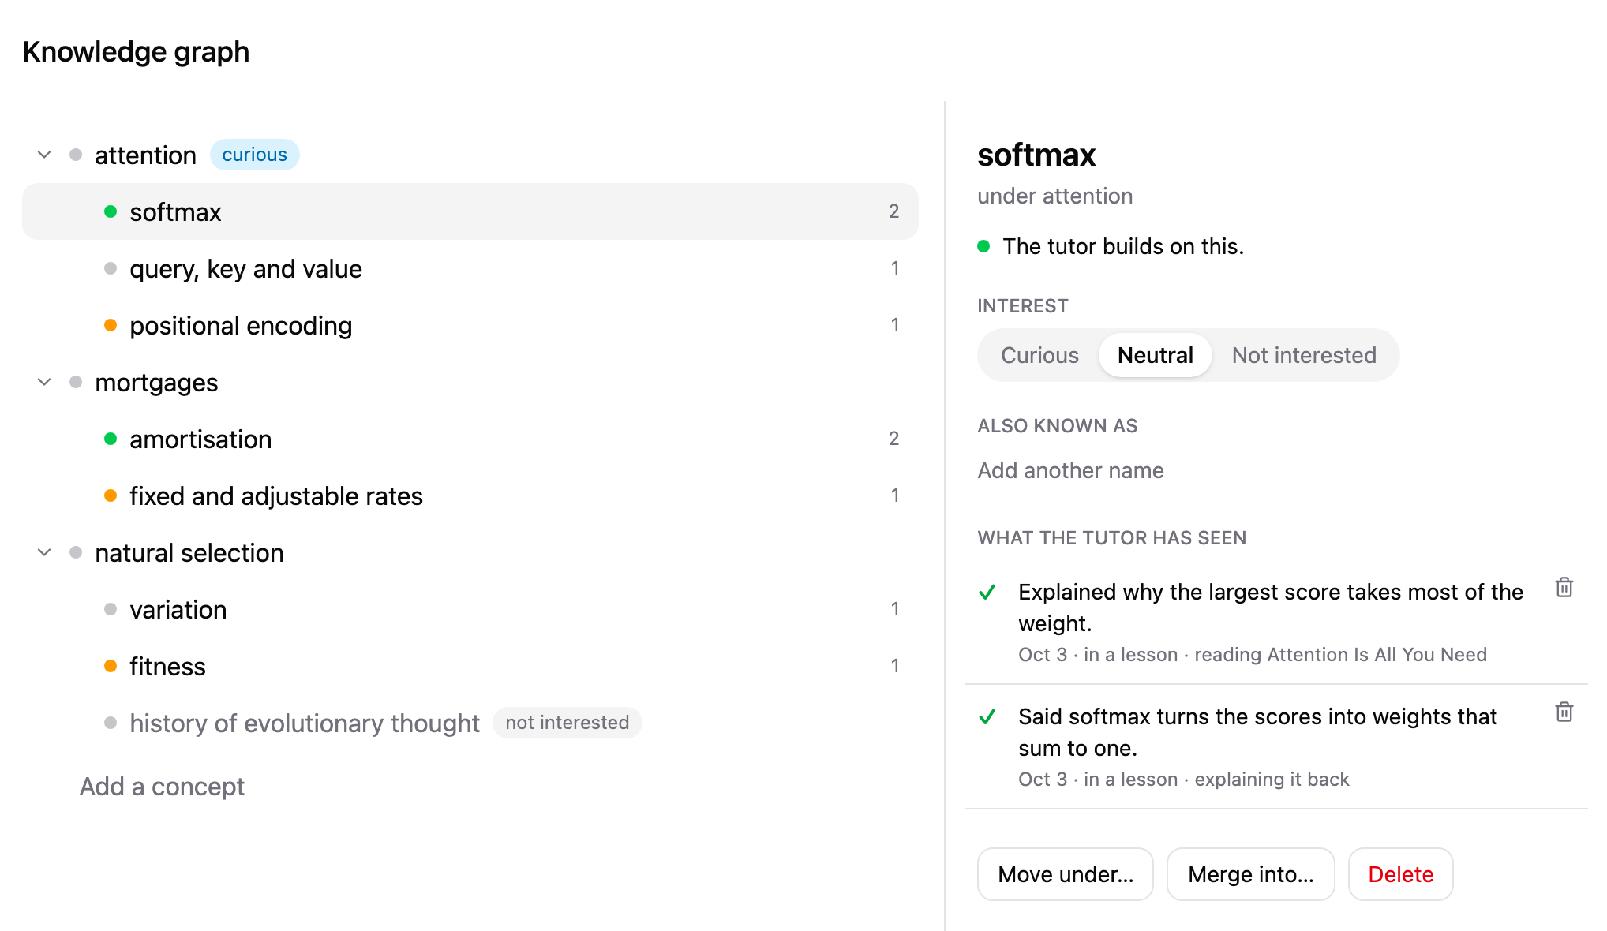Viewport: 1607px width, 931px height.
Task: Collapse the mortgages concept group
Action: coord(44,382)
